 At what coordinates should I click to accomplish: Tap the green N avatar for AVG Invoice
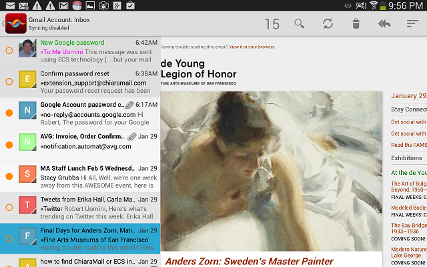pos(27,142)
